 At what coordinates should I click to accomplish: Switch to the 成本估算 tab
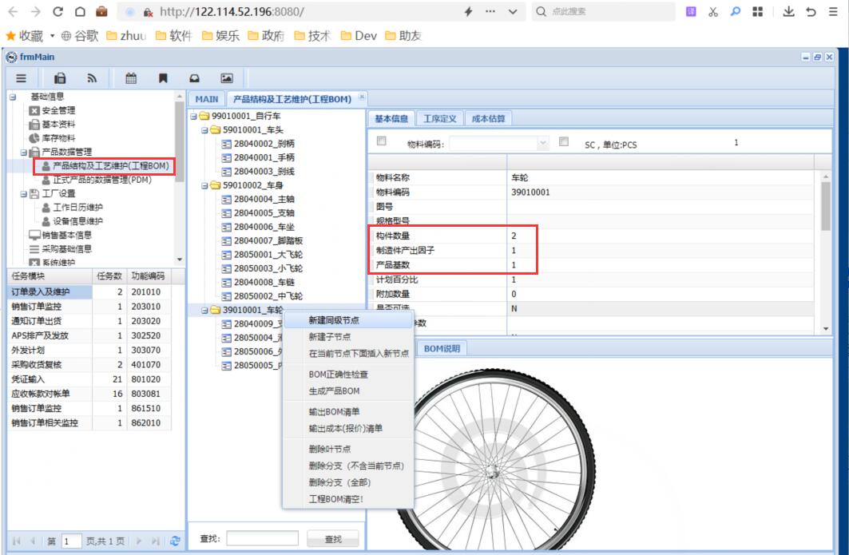coord(488,118)
